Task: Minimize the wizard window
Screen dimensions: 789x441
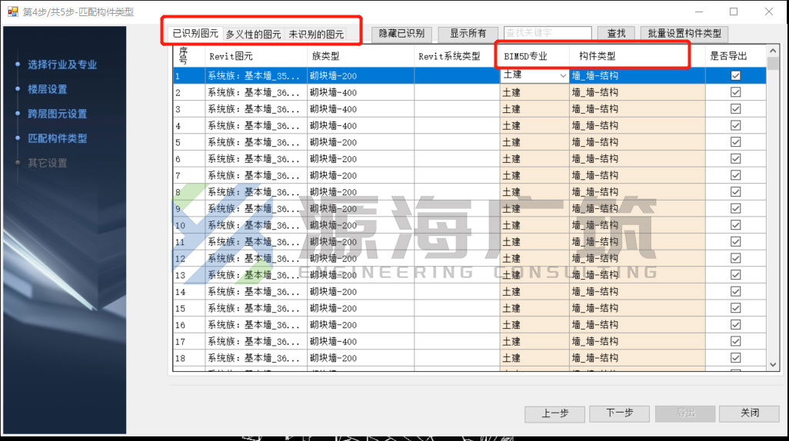Action: [x=699, y=12]
